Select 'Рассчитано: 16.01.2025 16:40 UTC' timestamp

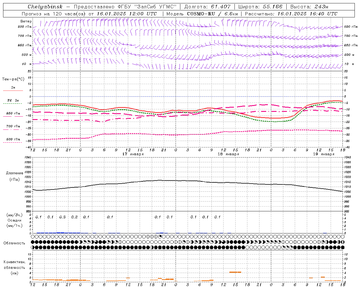tap(291, 14)
